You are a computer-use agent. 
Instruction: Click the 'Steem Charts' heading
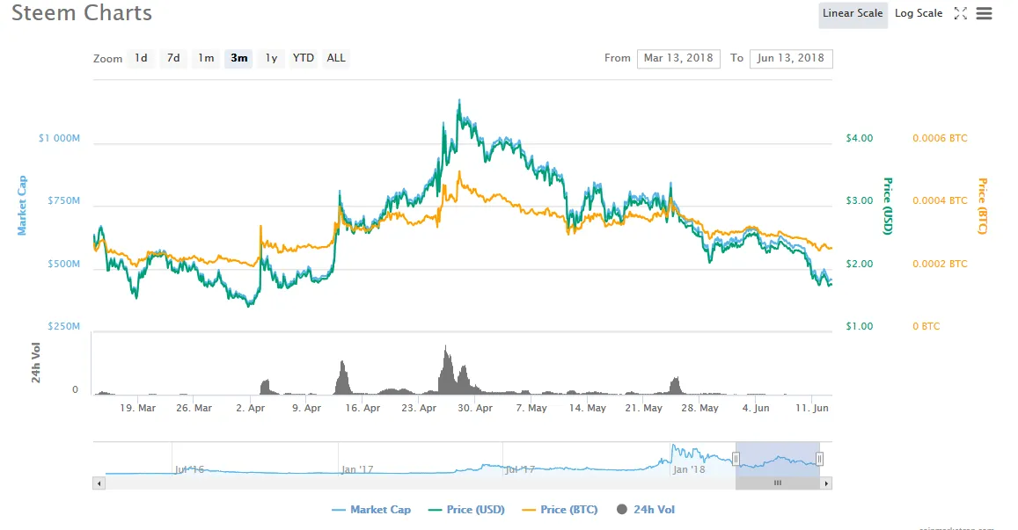pyautogui.click(x=82, y=13)
